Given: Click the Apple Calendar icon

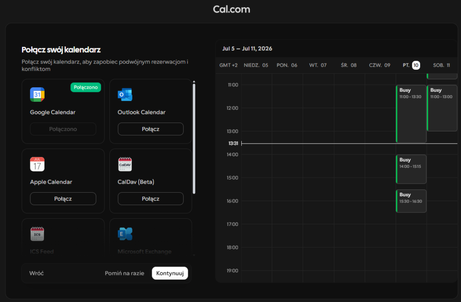Looking at the screenshot, I should [37, 164].
